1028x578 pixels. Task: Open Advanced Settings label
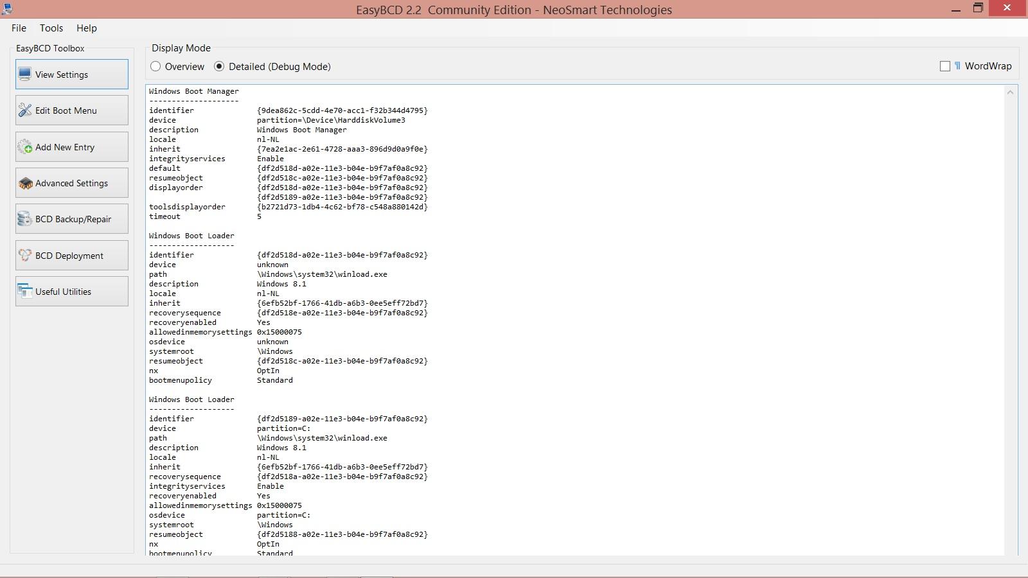point(71,183)
